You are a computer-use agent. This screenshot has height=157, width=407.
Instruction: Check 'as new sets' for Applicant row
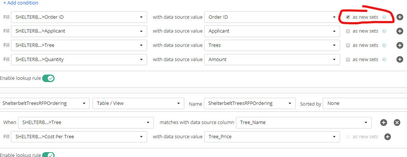[348, 31]
